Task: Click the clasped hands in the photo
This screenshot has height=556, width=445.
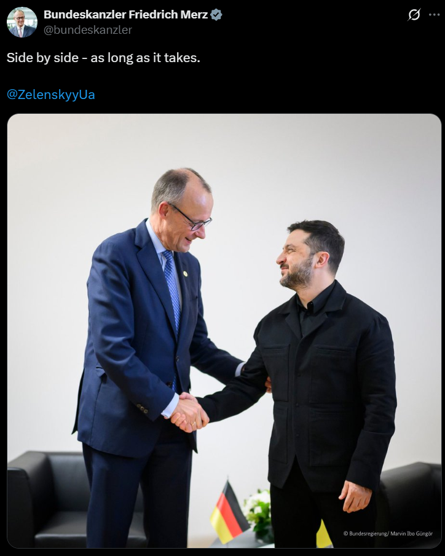Action: (x=189, y=413)
